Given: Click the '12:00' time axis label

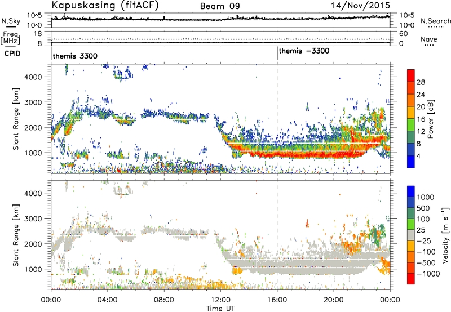Looking at the screenshot, I should 220,300.
